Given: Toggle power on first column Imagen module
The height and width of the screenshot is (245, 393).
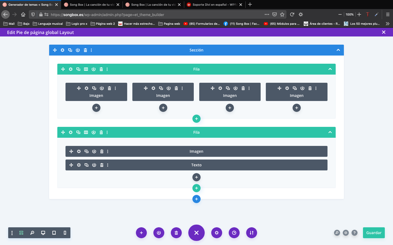Looking at the screenshot, I should [102, 88].
